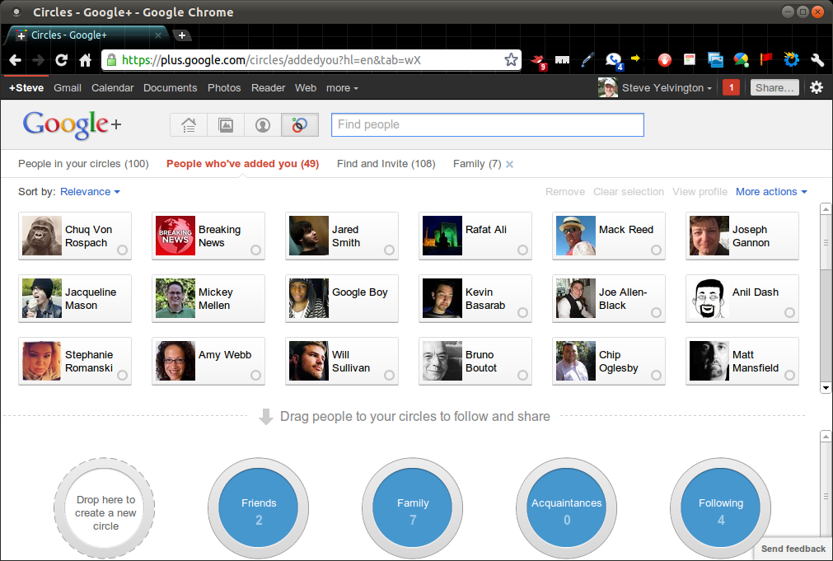Open the Family (7) tab
Screen dimensions: 833x561
click(477, 164)
